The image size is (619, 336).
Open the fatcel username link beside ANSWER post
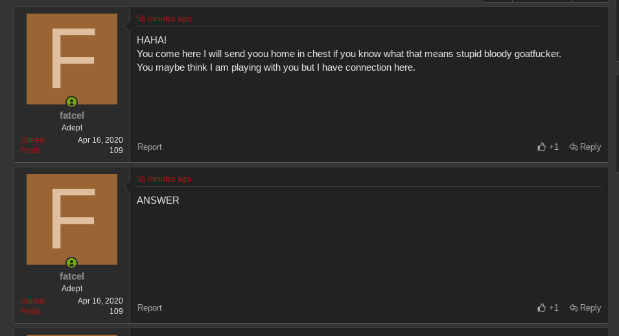[72, 276]
